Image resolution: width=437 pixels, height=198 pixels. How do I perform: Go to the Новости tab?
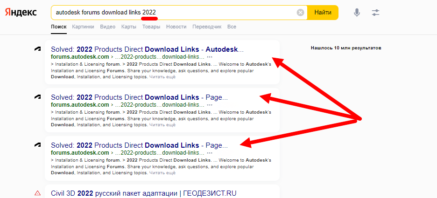pyautogui.click(x=176, y=27)
